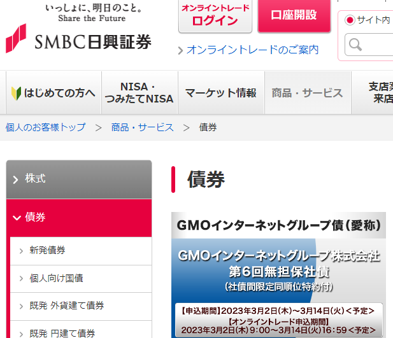Click arrow next to 個人向け国債
The width and height of the screenshot is (393, 338).
(21, 279)
